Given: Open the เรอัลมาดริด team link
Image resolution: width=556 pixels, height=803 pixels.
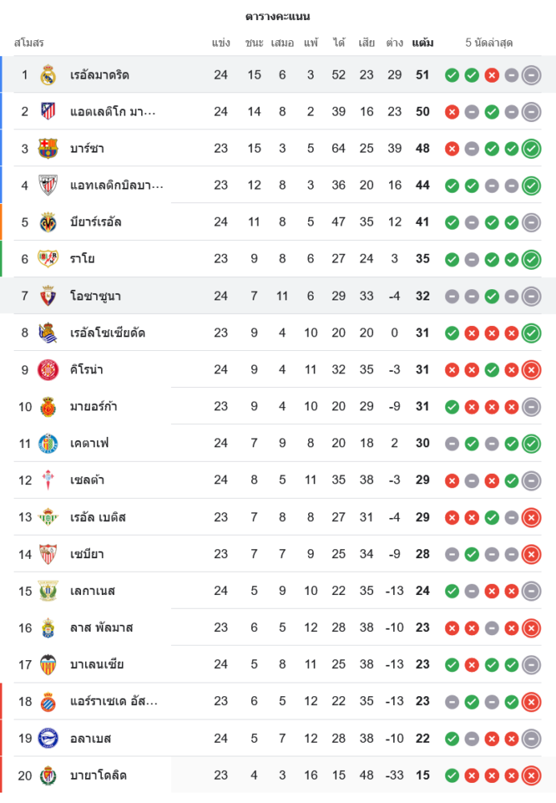Looking at the screenshot, I should coord(99,75).
